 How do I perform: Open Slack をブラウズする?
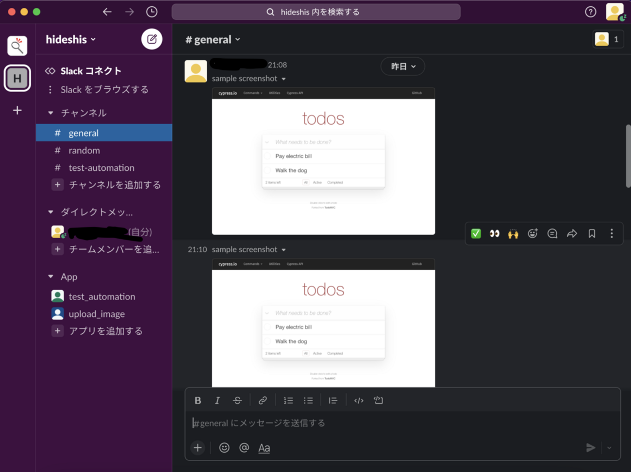(x=104, y=89)
